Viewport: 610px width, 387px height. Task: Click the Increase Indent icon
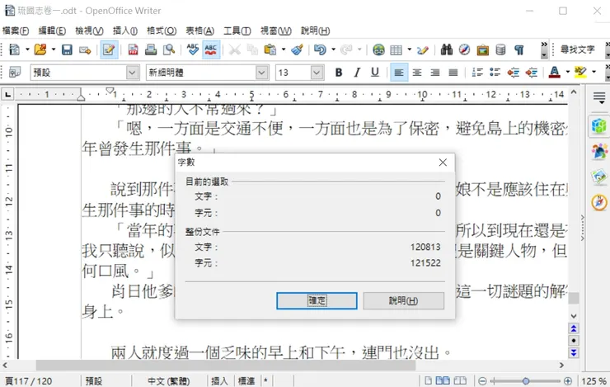(x=532, y=73)
